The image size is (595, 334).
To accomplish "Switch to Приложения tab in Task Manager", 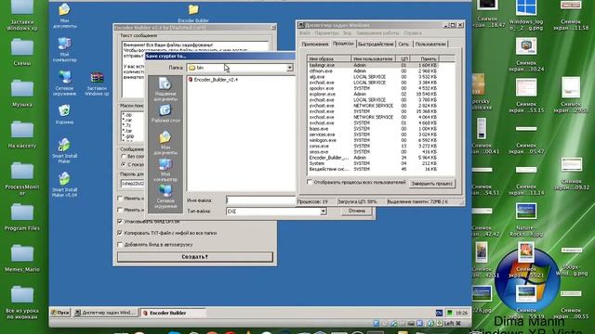I will click(x=314, y=45).
